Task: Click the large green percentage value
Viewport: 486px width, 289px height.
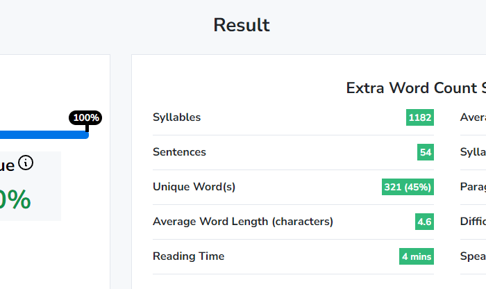Action: pos(15,199)
